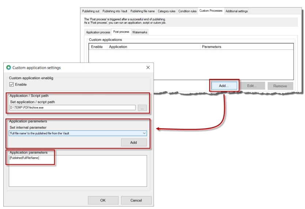Click Add... under the Custom applications list

click(x=224, y=86)
